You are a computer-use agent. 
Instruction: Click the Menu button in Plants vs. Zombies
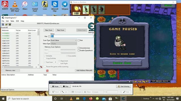point(168,6)
